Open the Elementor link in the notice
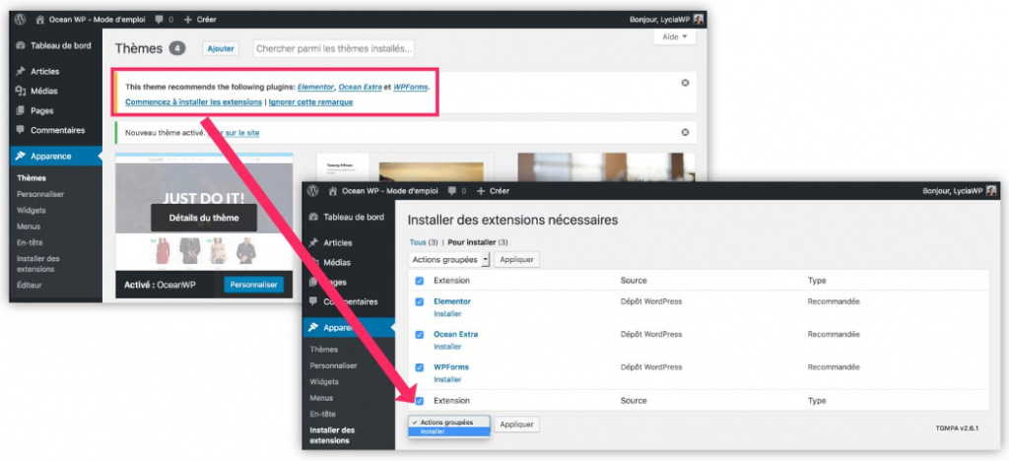 [316, 86]
